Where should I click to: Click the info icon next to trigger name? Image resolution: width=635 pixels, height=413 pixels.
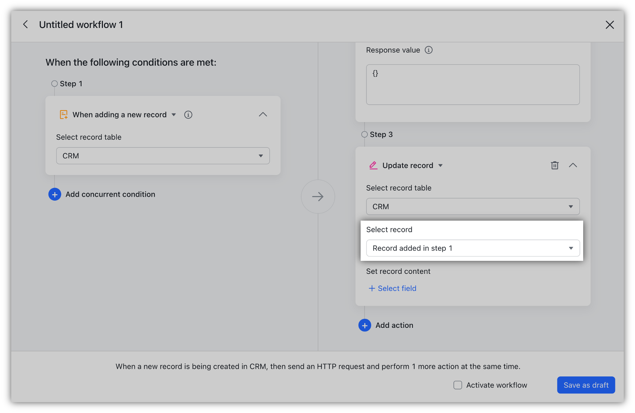(188, 114)
